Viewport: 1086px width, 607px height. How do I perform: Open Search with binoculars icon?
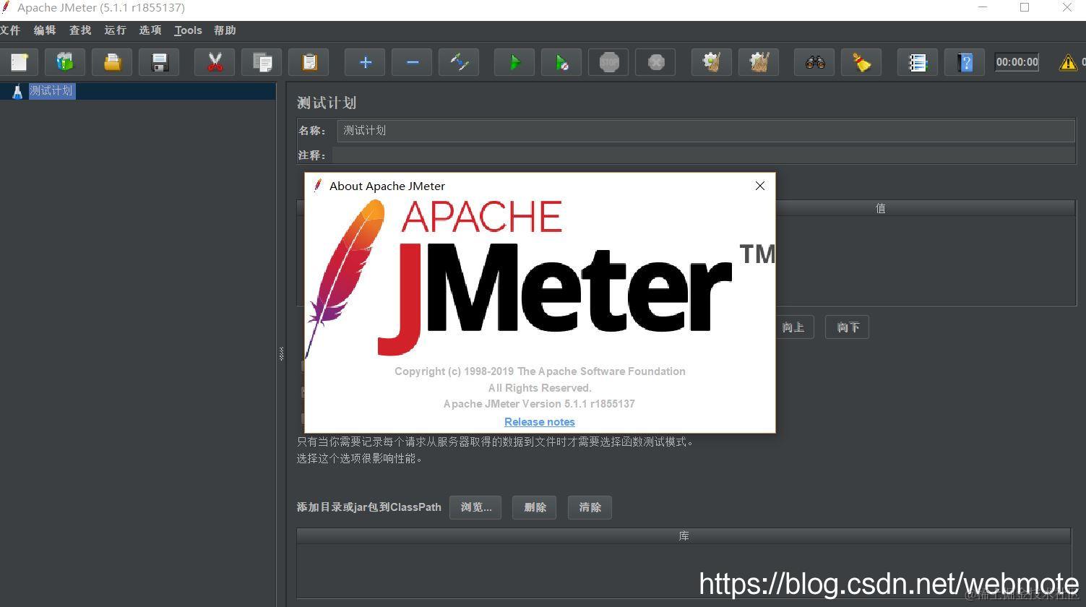click(814, 62)
